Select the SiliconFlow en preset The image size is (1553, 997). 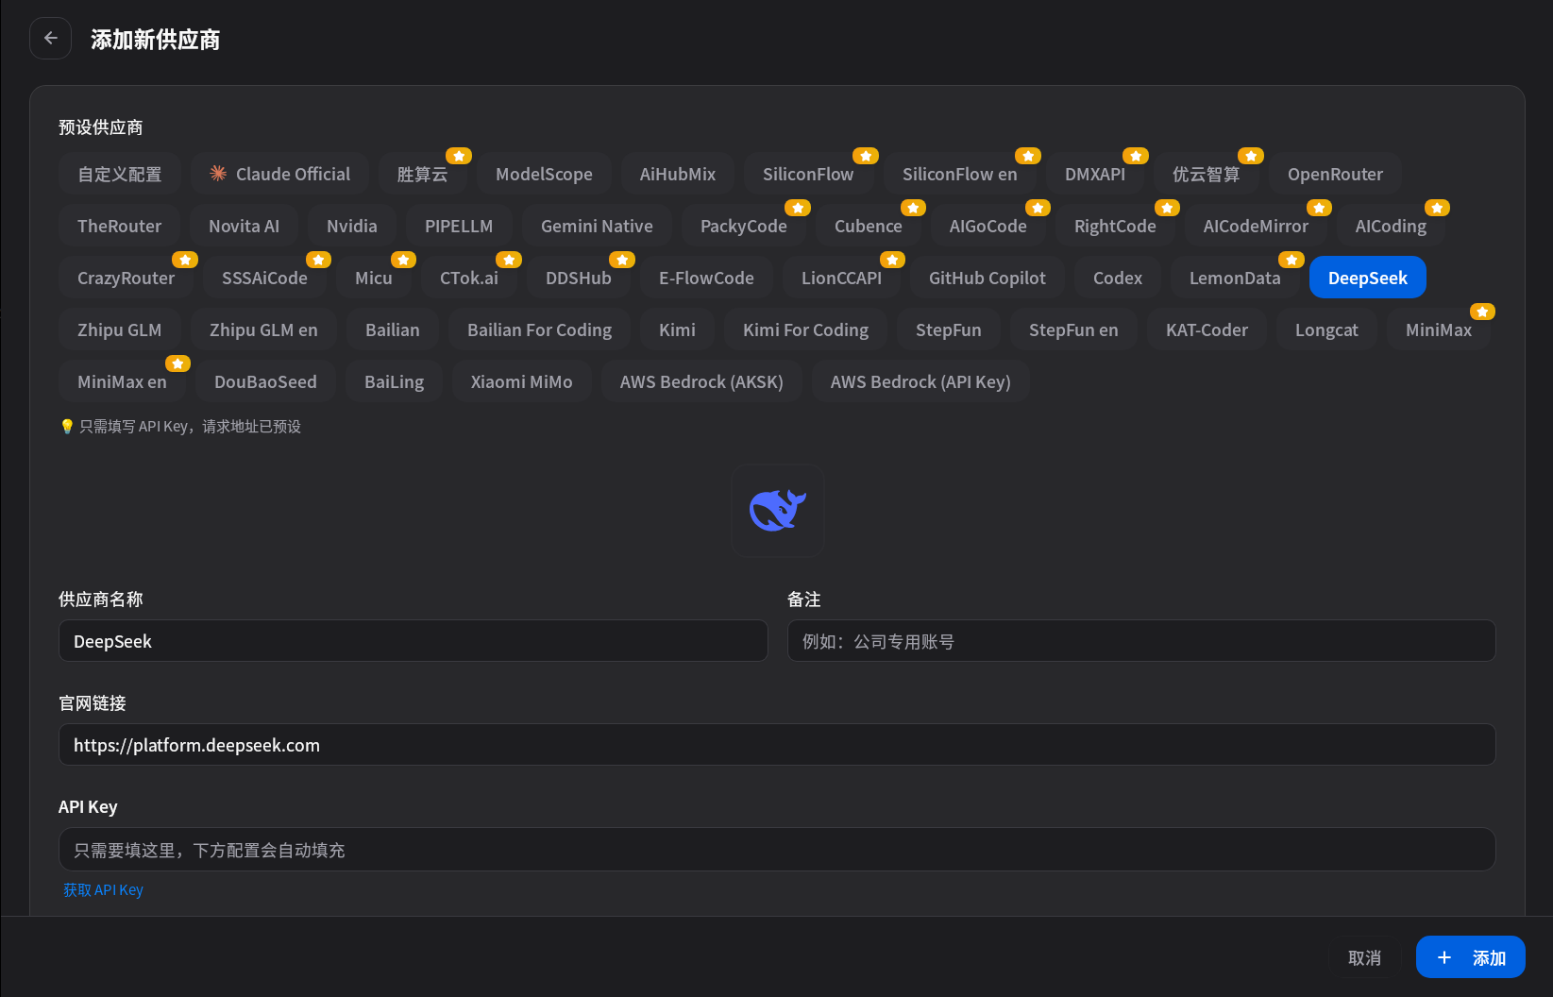pos(960,174)
